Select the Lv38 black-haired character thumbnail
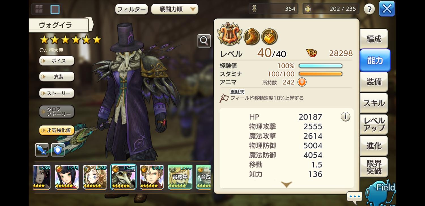Viewport: 425px width, 206px height. pos(67,177)
